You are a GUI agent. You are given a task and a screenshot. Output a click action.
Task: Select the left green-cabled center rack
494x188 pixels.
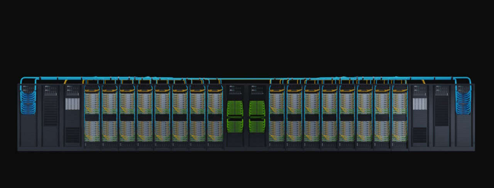click(235, 115)
